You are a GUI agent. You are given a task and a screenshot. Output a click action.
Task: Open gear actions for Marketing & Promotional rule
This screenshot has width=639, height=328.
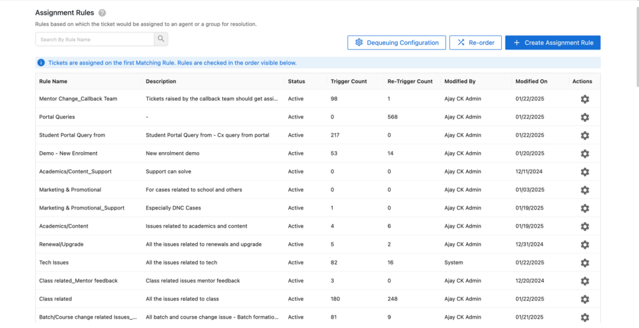(585, 190)
